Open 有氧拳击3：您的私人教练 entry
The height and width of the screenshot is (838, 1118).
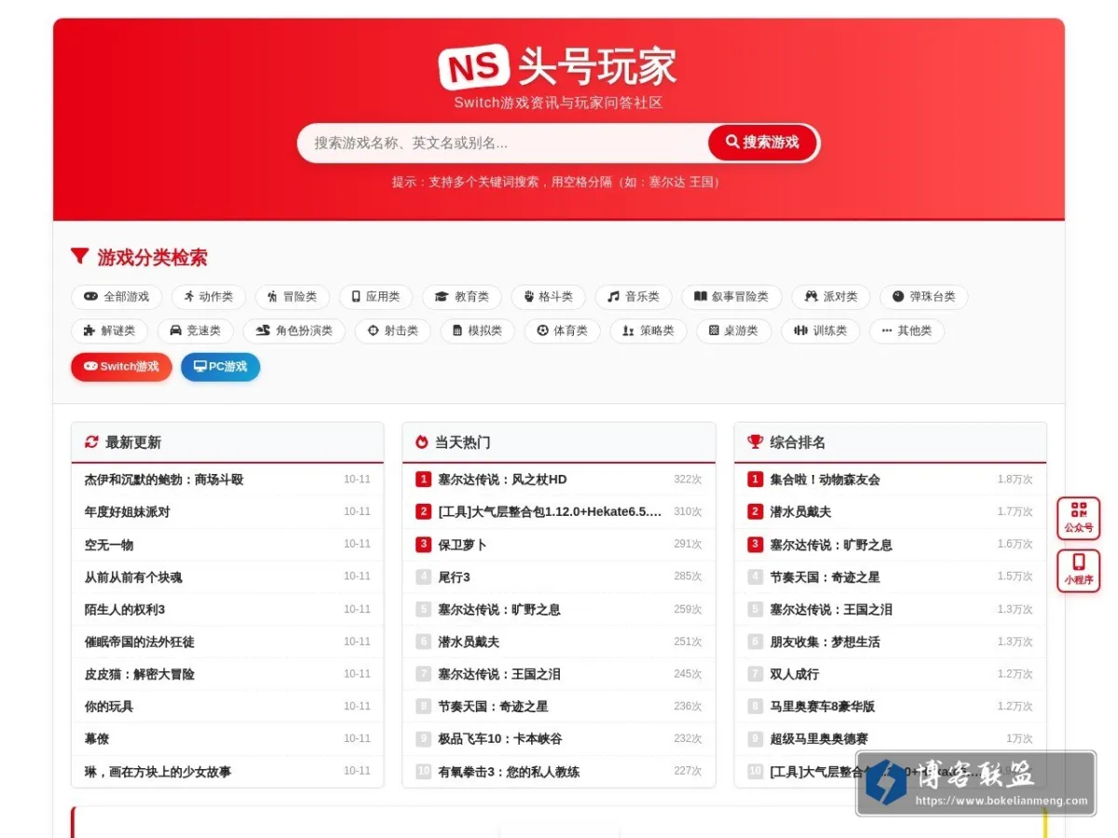coord(509,771)
